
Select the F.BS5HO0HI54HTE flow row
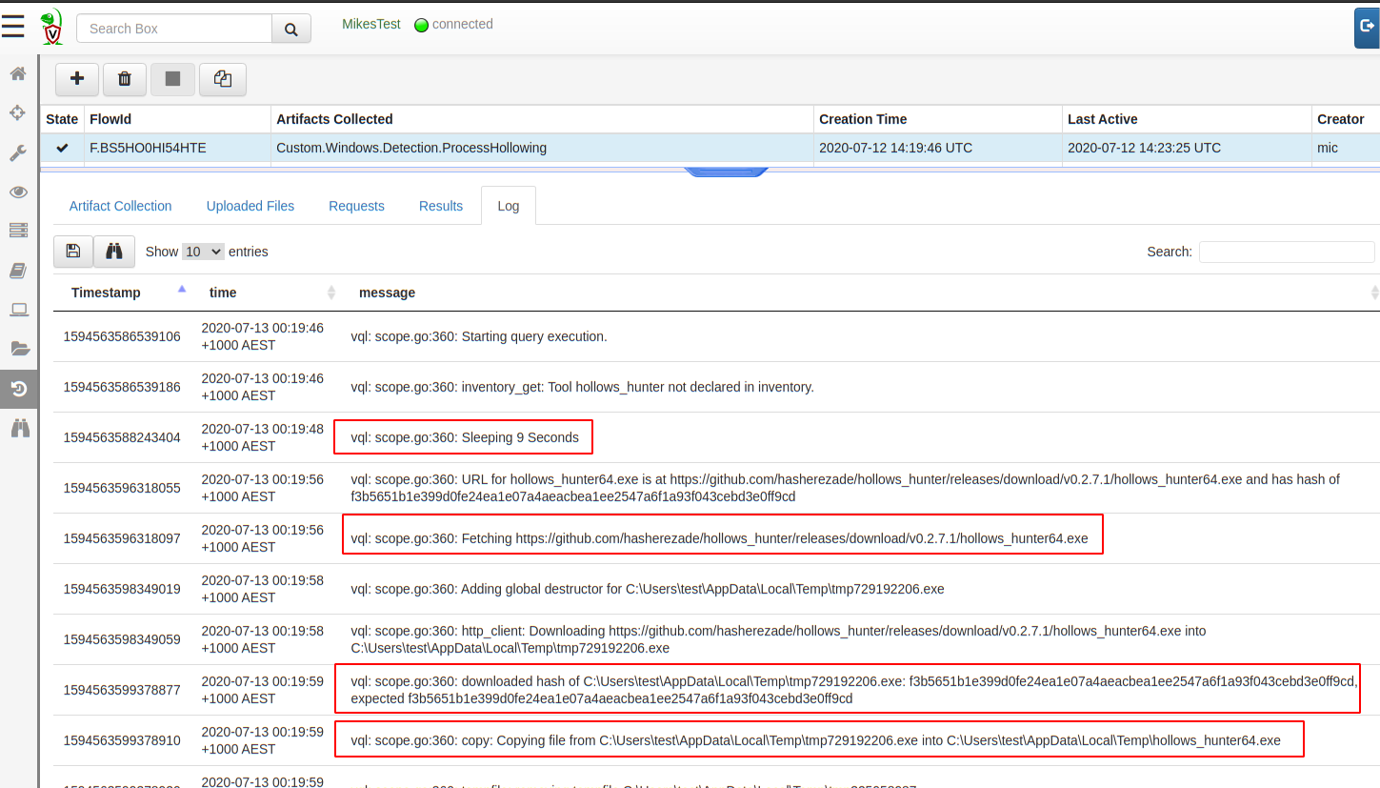(148, 148)
